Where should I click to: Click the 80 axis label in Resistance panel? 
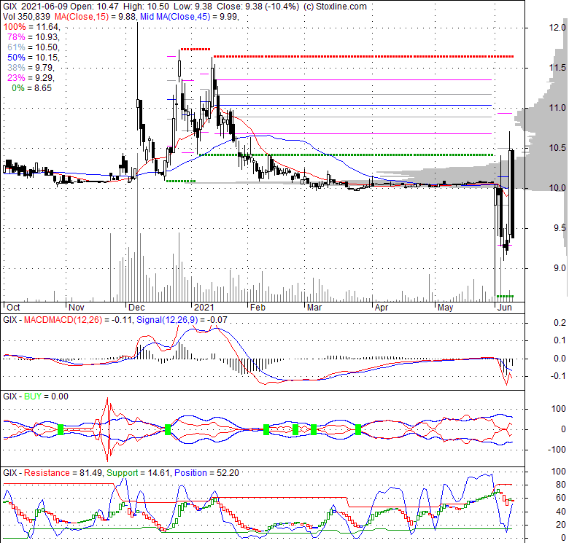point(561,485)
